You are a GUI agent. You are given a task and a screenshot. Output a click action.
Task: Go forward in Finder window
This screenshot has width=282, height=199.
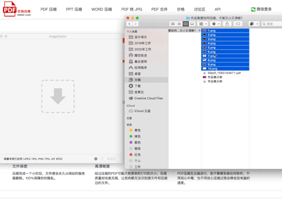tap(135, 24)
